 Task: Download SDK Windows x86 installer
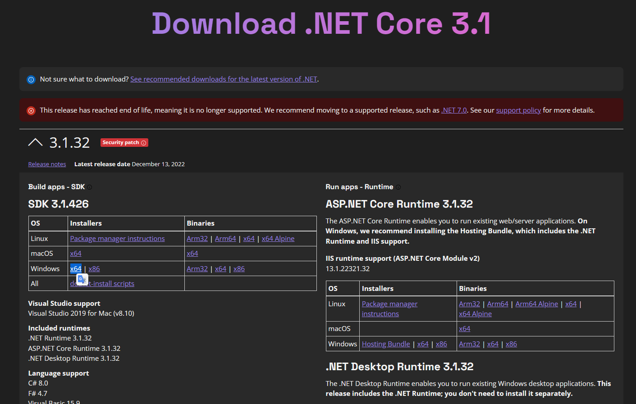pos(94,269)
